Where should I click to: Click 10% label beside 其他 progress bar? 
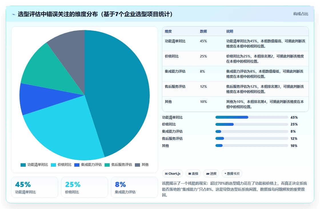pos(294,146)
